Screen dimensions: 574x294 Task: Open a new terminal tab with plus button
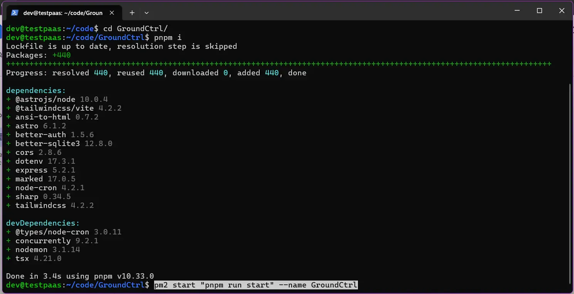[x=132, y=13]
